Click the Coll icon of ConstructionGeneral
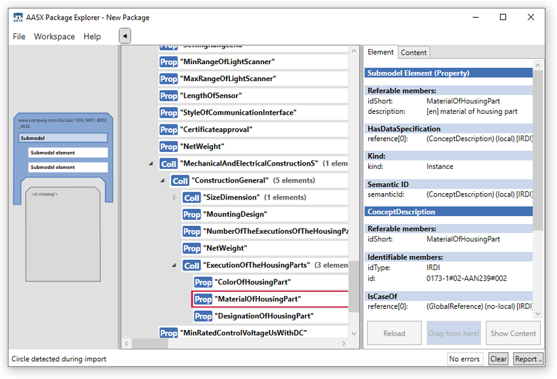557x379 pixels. 180,181
